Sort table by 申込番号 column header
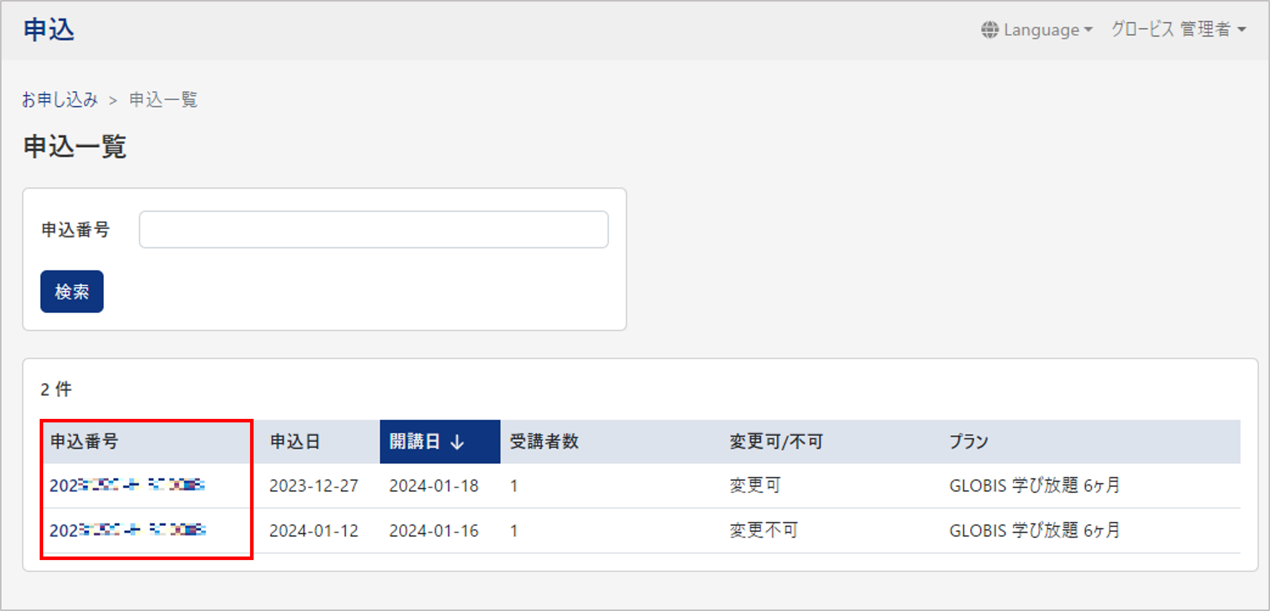 click(x=84, y=441)
